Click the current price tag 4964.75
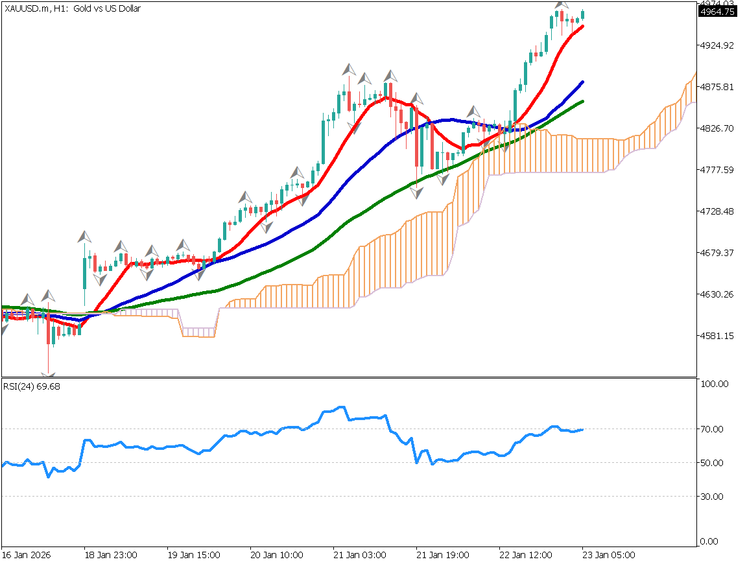747x564 pixels. pos(718,12)
